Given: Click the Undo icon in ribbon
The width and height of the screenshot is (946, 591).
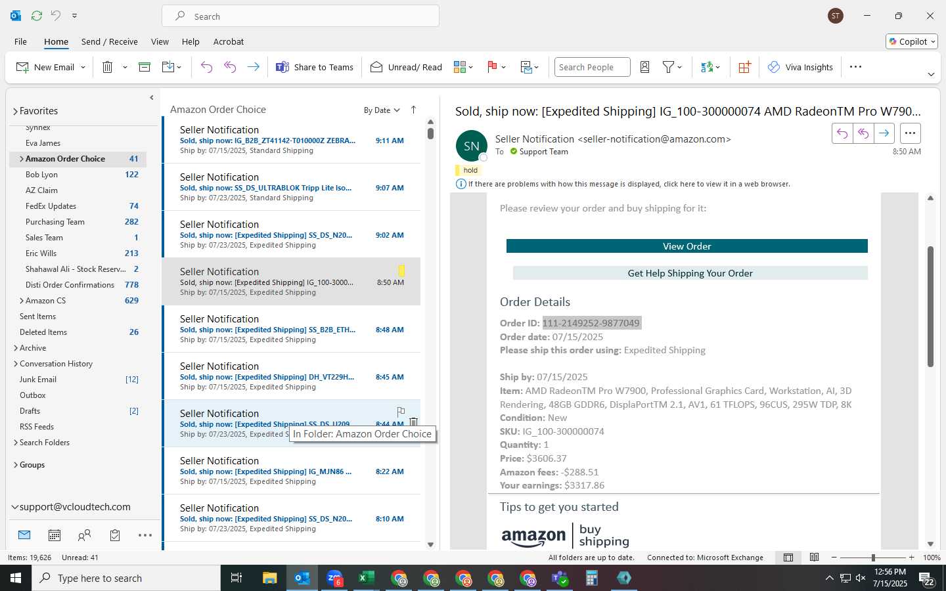Looking at the screenshot, I should coord(206,67).
